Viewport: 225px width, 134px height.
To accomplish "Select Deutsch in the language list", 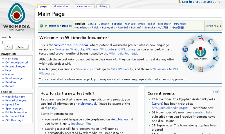I will tap(104, 24).
